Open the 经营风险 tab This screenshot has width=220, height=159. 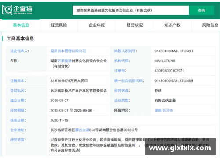[x=59, y=25]
